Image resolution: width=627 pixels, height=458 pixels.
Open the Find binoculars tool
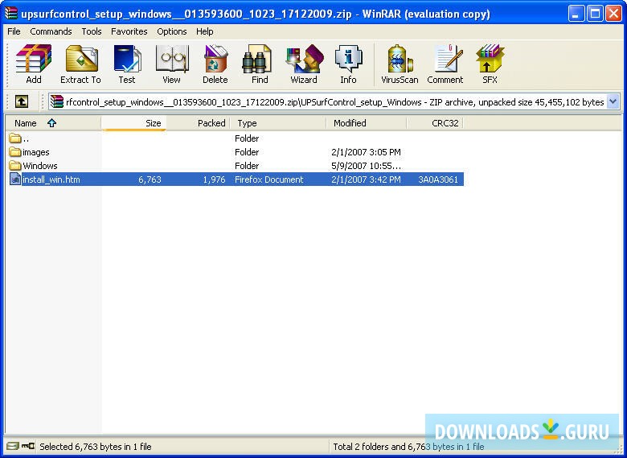(260, 64)
